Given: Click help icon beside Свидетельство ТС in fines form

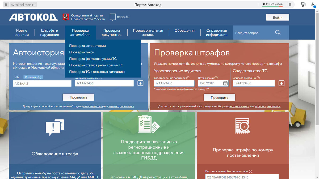Looking at the screenshot, I should (x=258, y=78).
